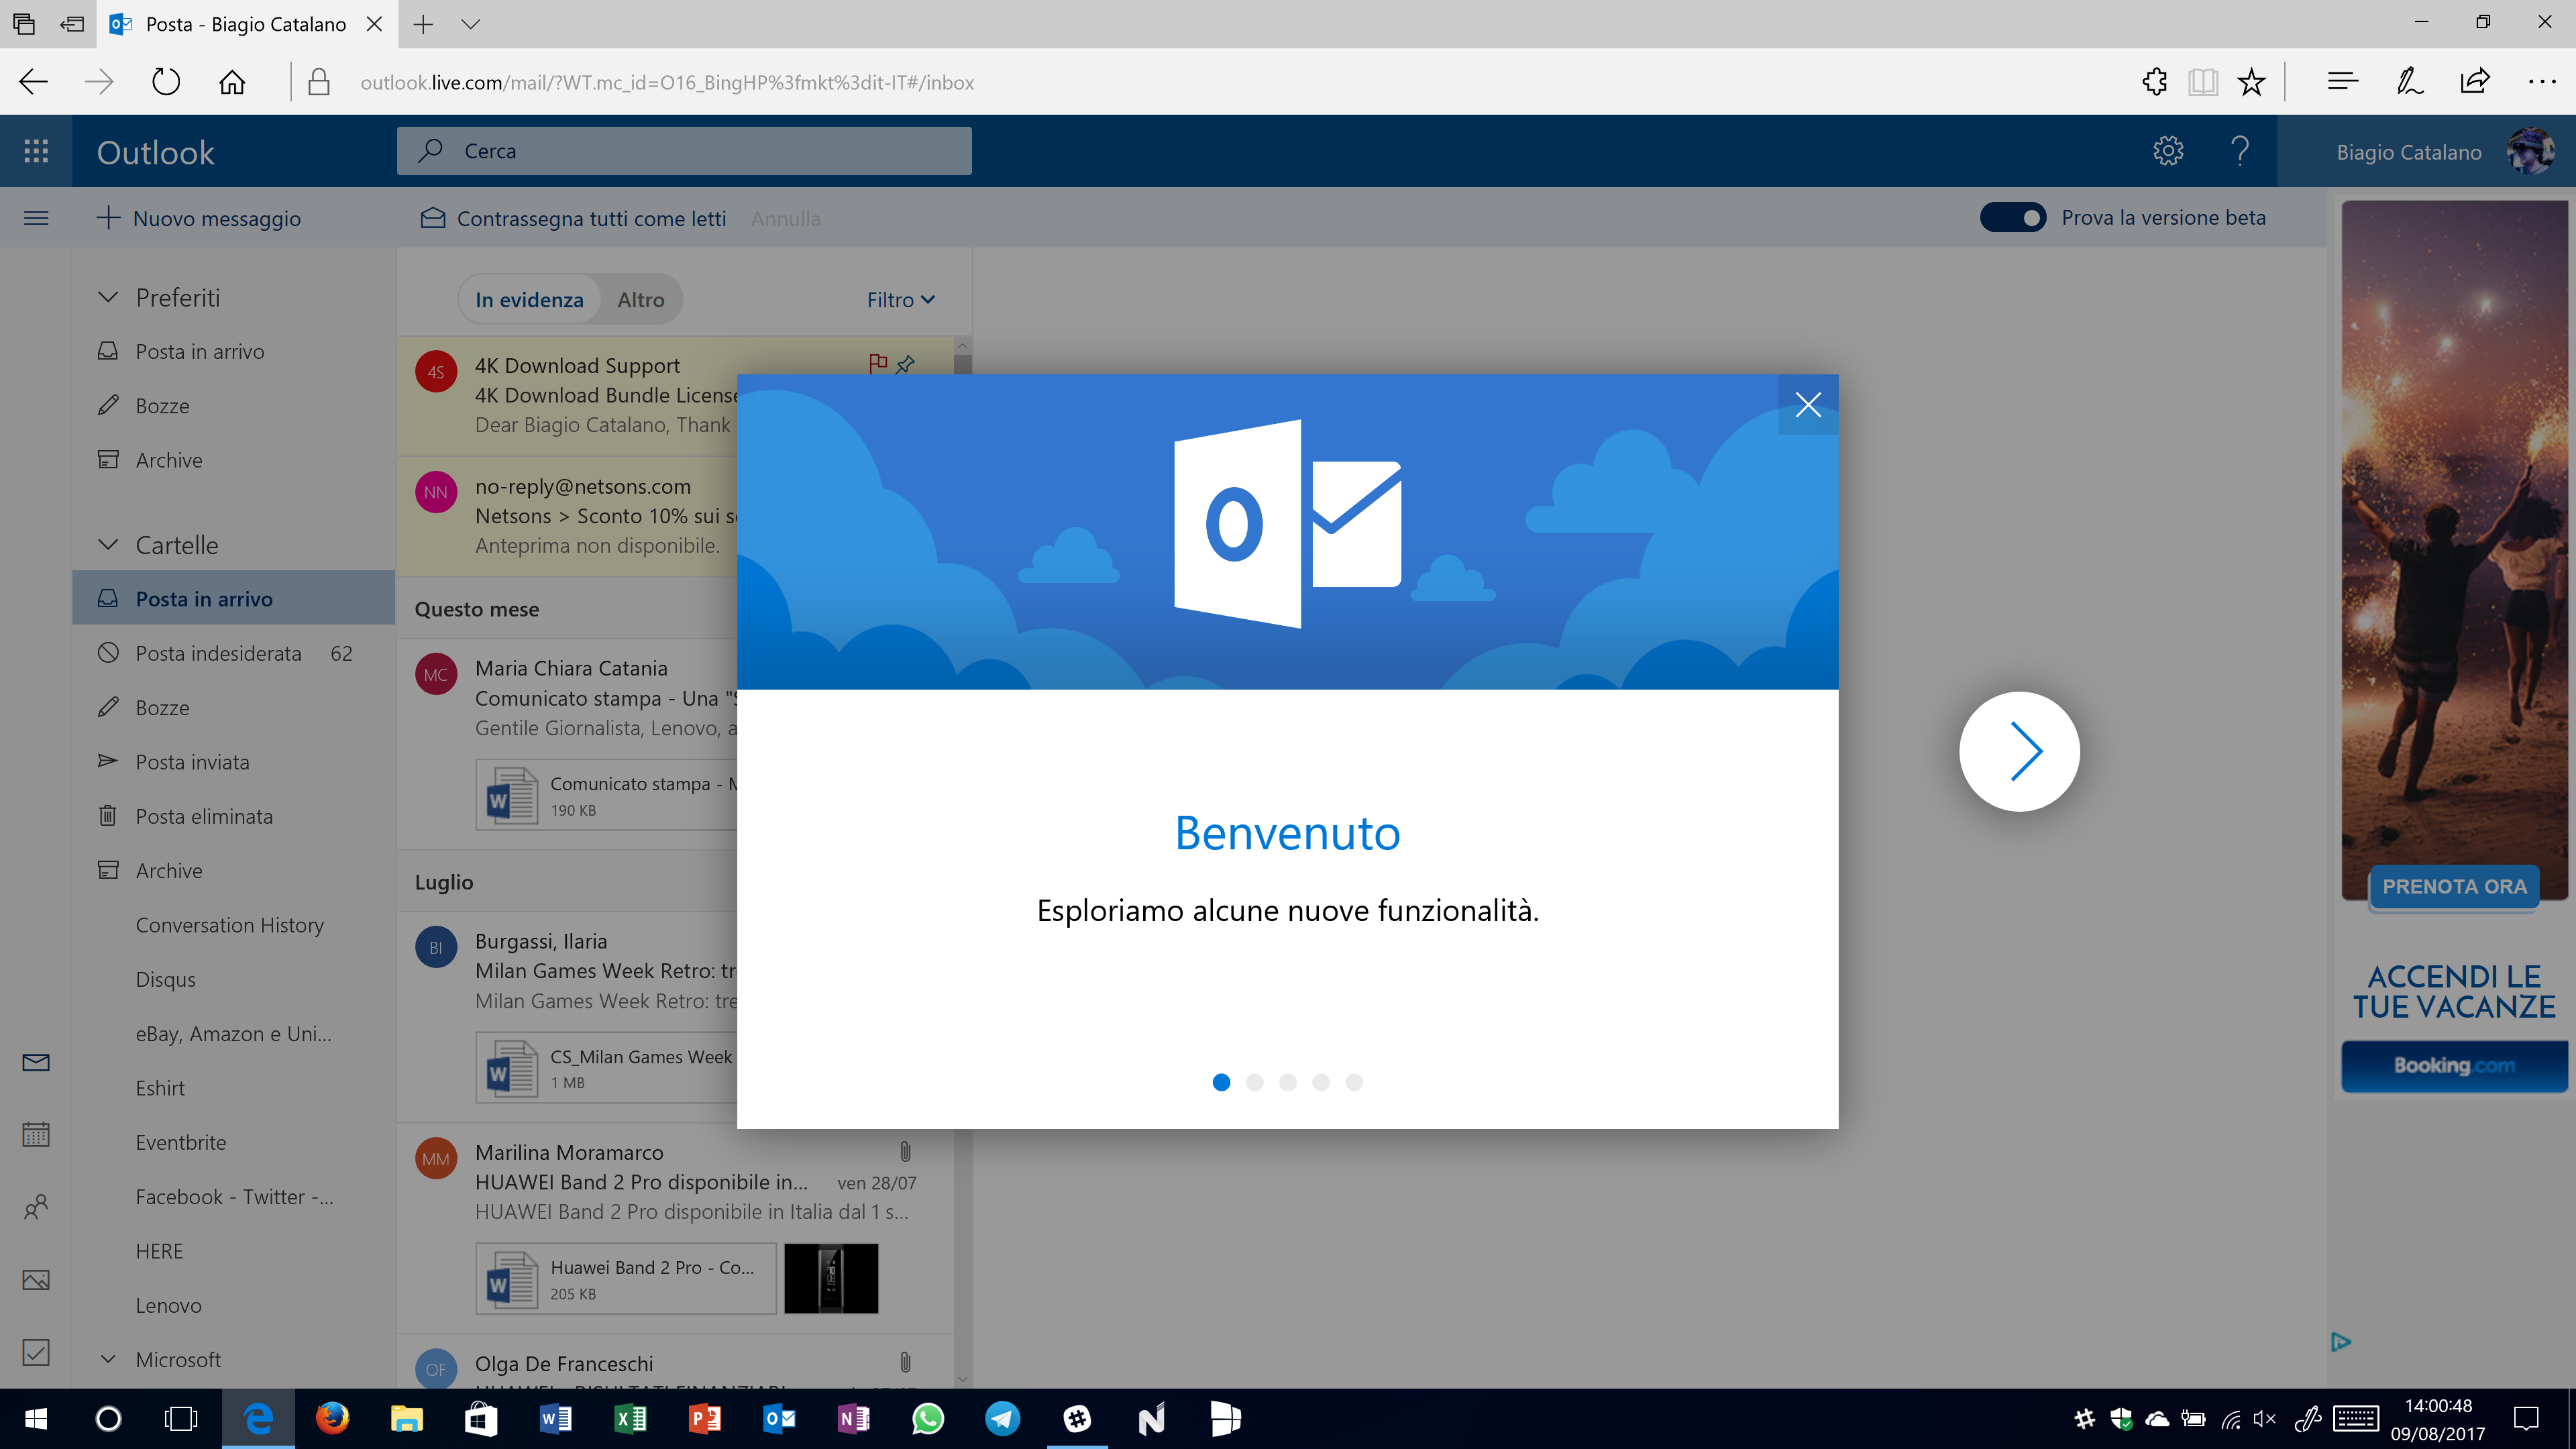This screenshot has height=1449, width=2576.
Task: Open new browser tab plus button
Action: pos(423,24)
